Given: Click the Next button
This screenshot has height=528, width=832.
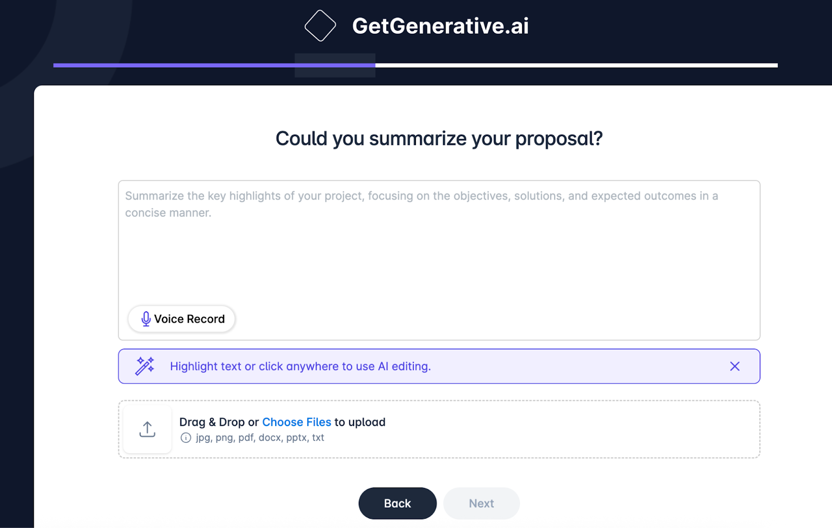Looking at the screenshot, I should [x=482, y=503].
